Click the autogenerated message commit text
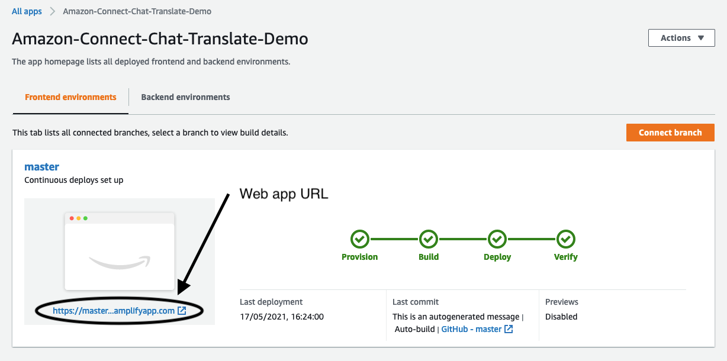The width and height of the screenshot is (727, 361). (x=456, y=317)
